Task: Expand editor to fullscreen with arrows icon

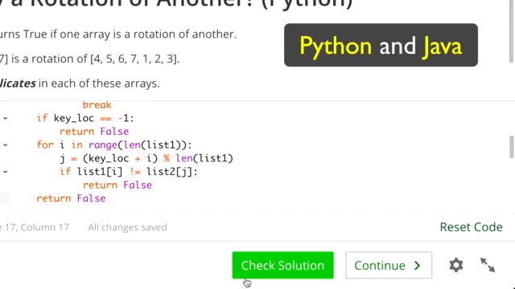Action: [488, 265]
